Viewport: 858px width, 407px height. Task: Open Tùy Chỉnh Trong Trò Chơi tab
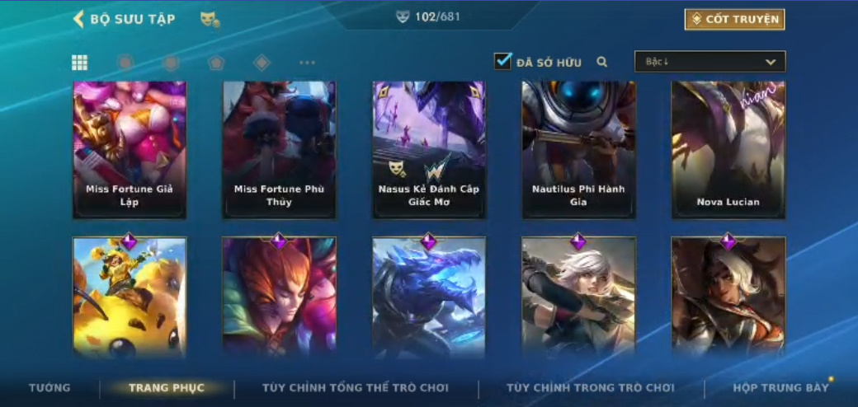[x=591, y=388]
